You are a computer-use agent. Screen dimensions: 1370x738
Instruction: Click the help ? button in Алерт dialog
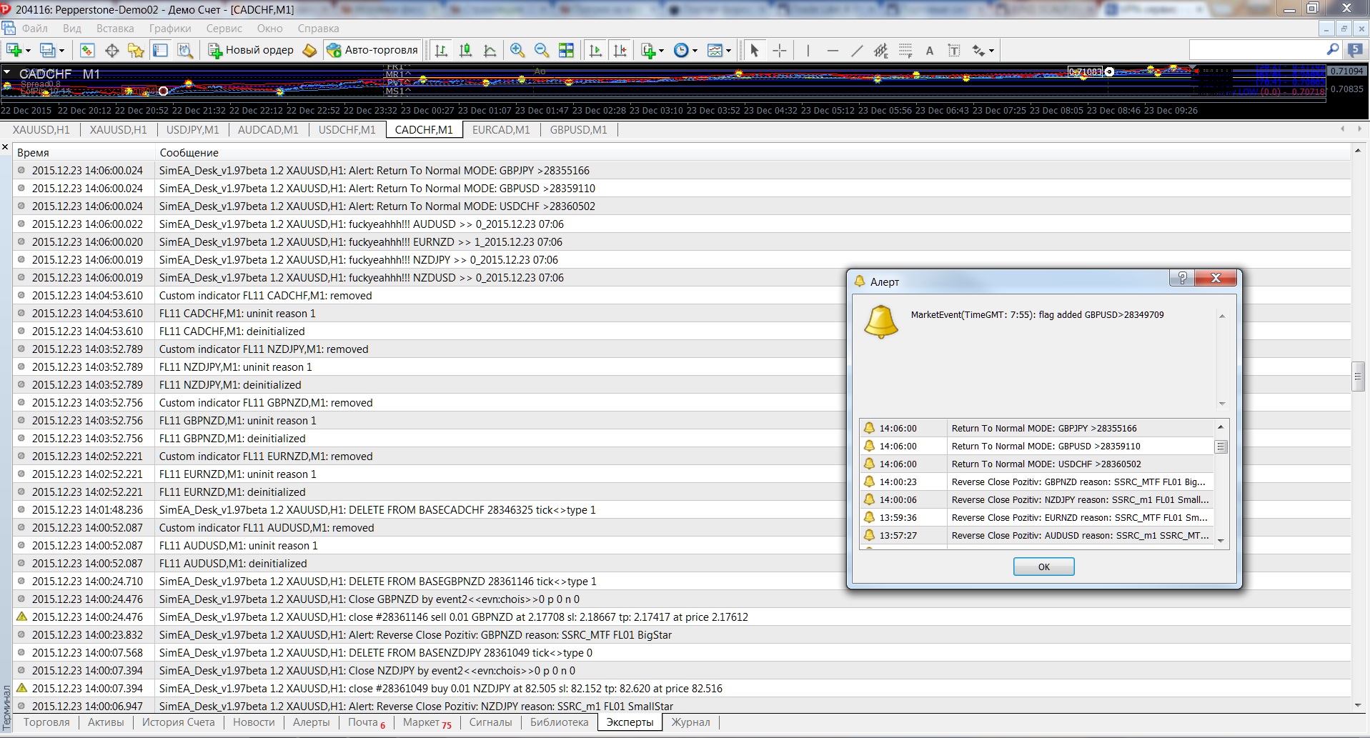[x=1182, y=278]
